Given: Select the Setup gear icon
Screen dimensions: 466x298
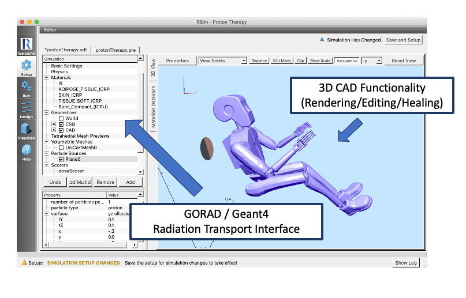Looking at the screenshot, I should point(26,66).
